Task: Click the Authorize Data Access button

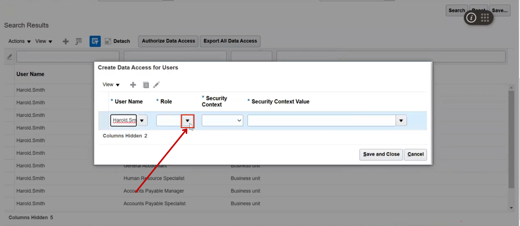Action: click(168, 41)
